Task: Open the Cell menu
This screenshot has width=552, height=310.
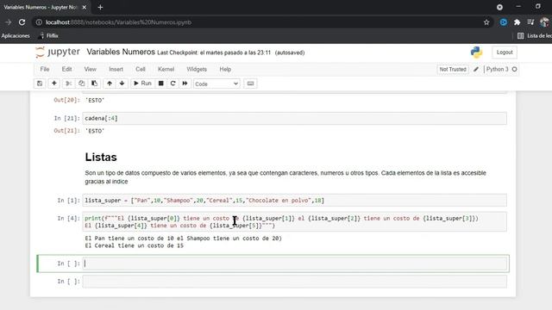Action: [x=141, y=69]
